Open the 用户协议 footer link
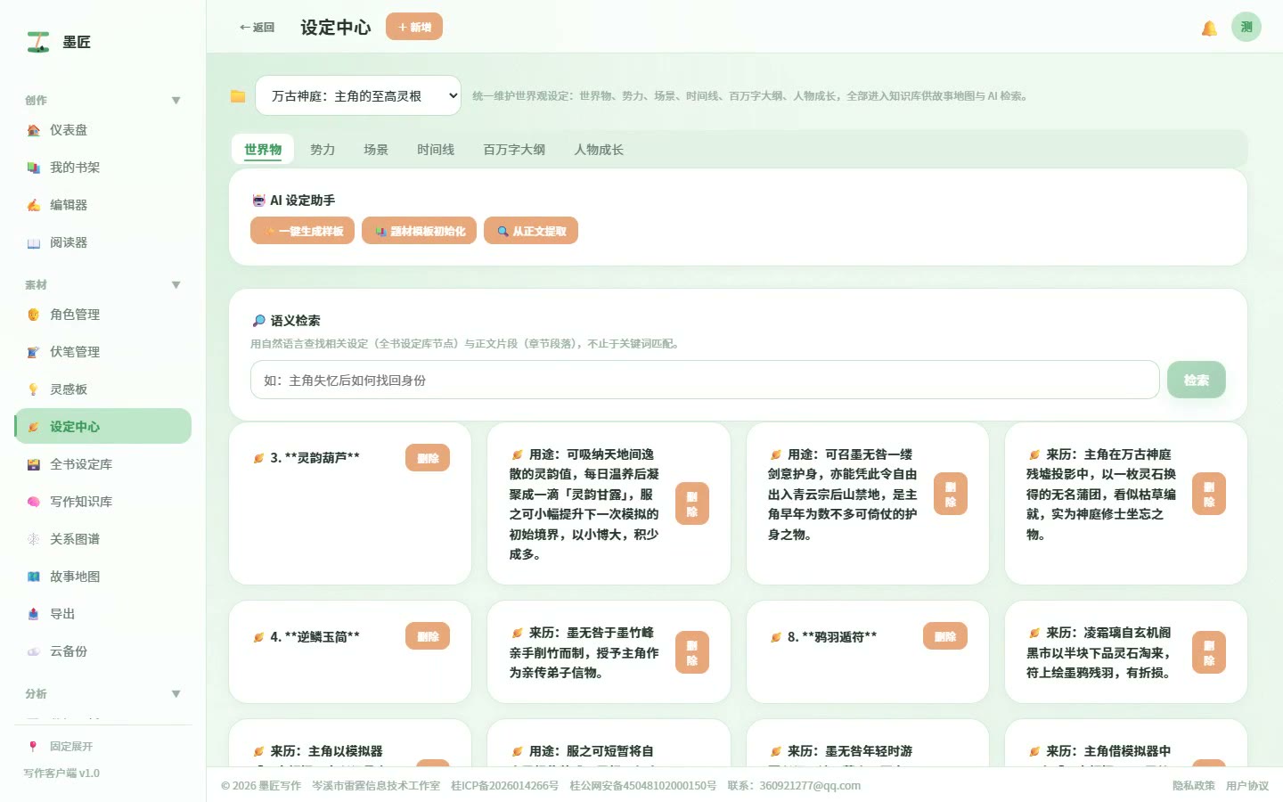This screenshot has height=802, width=1283. click(1247, 786)
